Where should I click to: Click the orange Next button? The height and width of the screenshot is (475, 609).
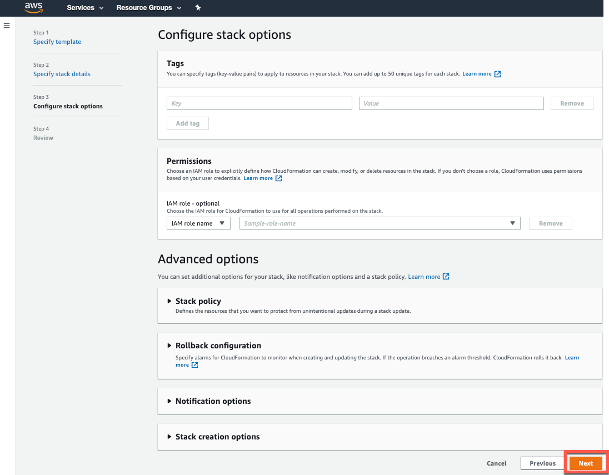[586, 463]
